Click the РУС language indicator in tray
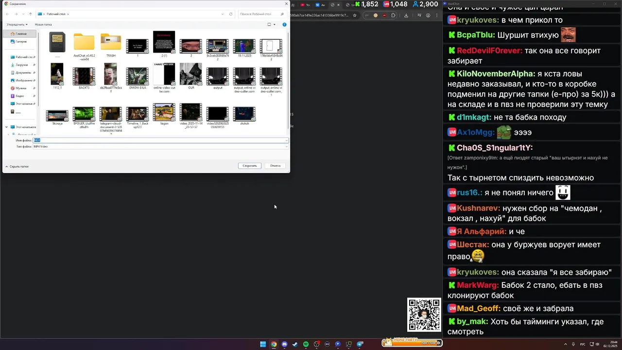The width and height of the screenshot is (622, 350). (x=583, y=344)
